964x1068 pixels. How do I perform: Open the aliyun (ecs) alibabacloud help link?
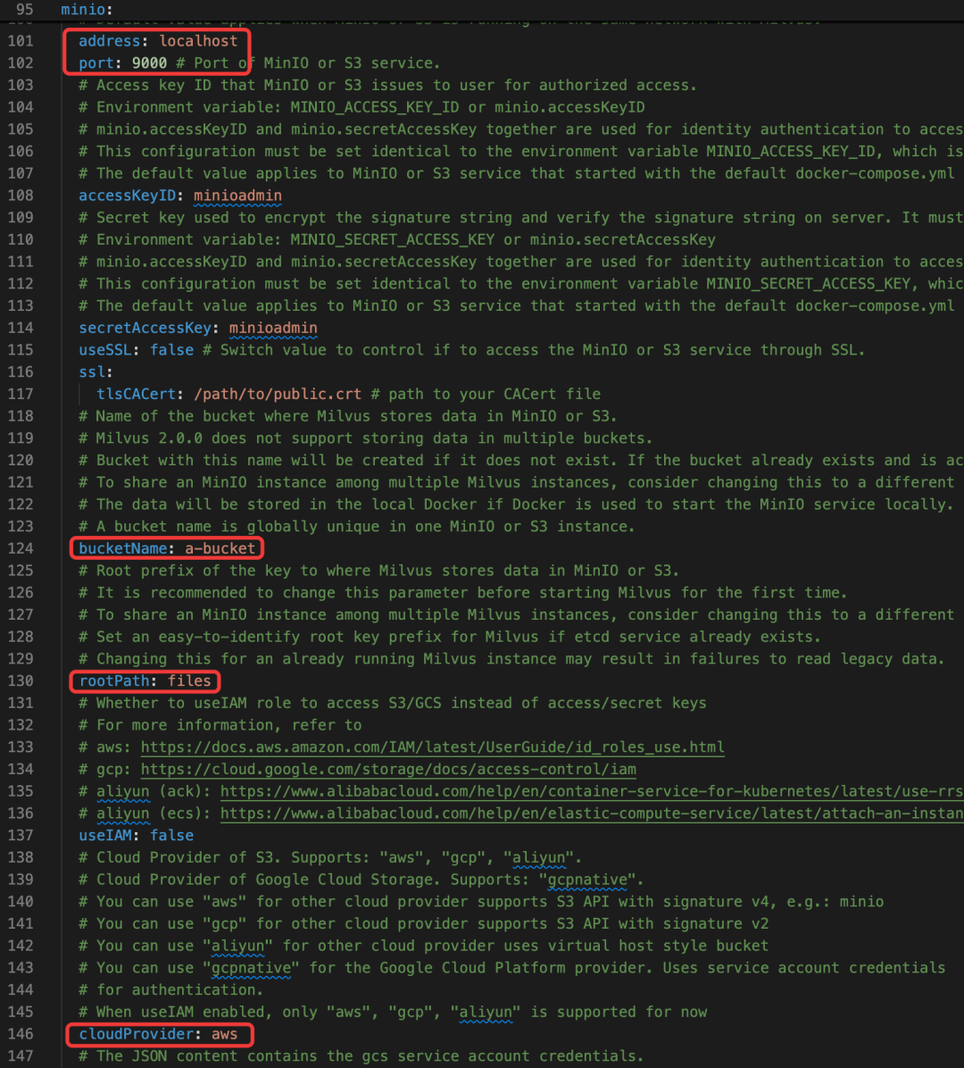592,814
